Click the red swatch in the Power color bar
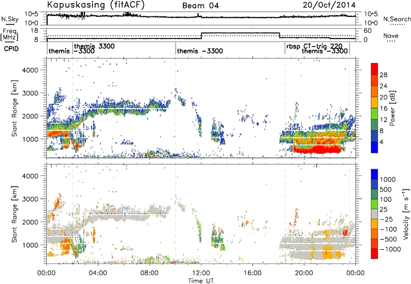Screen dimensions: 411x284 click(x=375, y=69)
